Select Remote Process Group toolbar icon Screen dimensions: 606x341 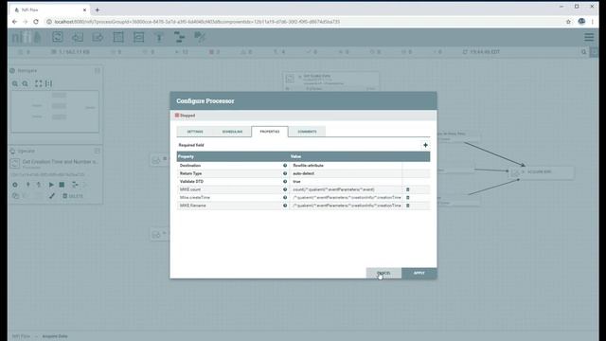click(x=138, y=37)
